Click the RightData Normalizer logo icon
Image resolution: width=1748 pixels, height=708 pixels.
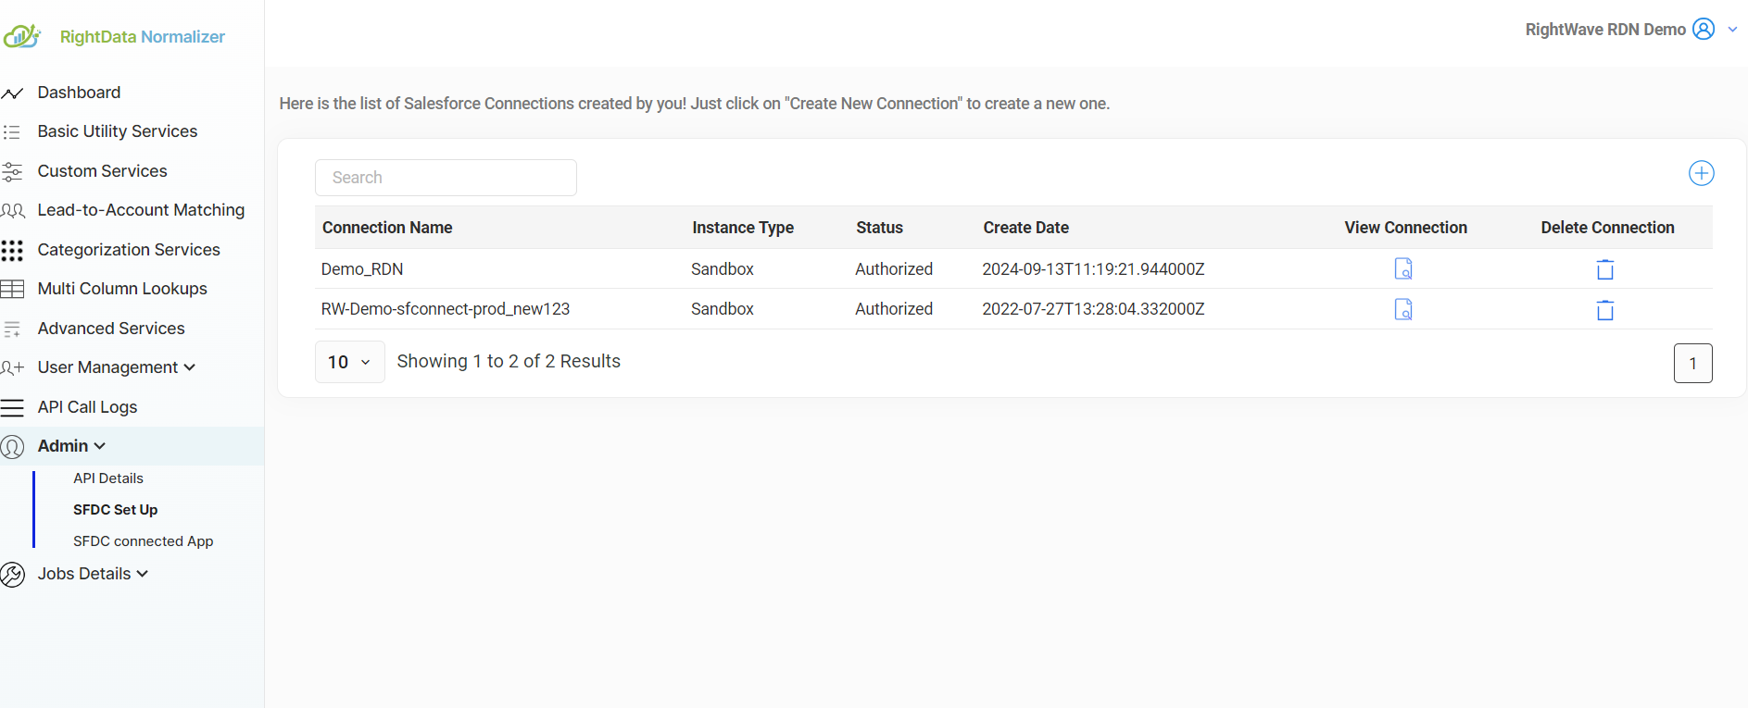(21, 36)
